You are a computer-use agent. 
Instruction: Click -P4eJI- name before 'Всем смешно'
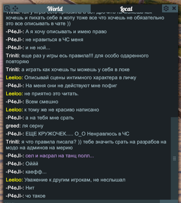click(15, 101)
